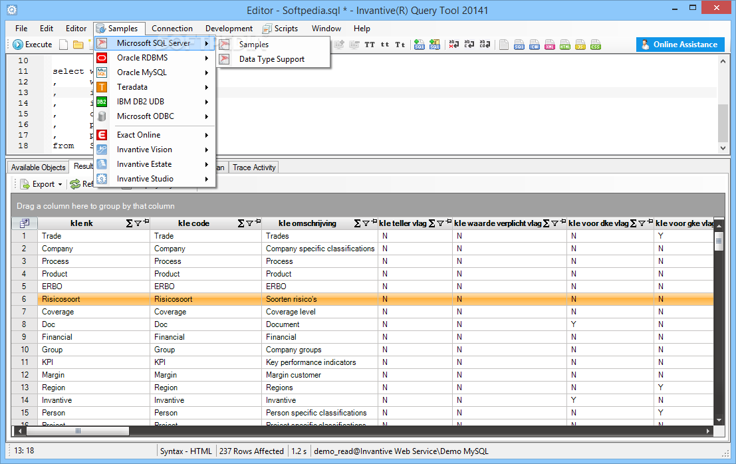Open the Help menu
This screenshot has height=464, width=736.
[x=362, y=29]
